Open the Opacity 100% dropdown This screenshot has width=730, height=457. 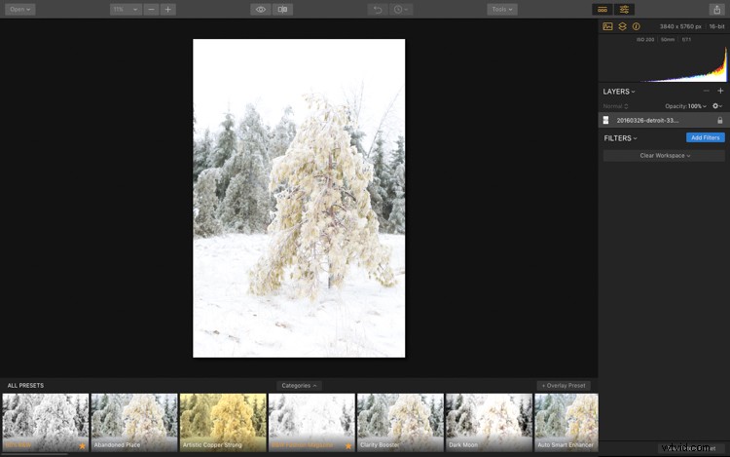pyautogui.click(x=686, y=106)
